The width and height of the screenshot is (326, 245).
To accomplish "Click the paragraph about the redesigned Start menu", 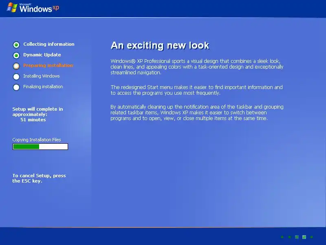I will point(196,90).
